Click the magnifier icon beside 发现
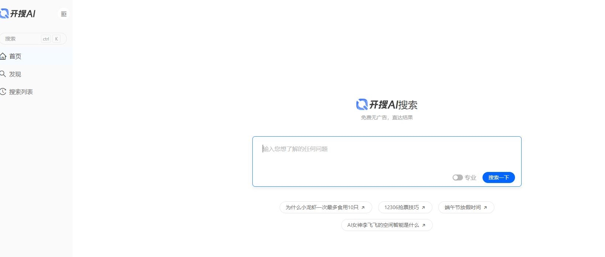Image resolution: width=605 pixels, height=257 pixels. pyautogui.click(x=3, y=74)
